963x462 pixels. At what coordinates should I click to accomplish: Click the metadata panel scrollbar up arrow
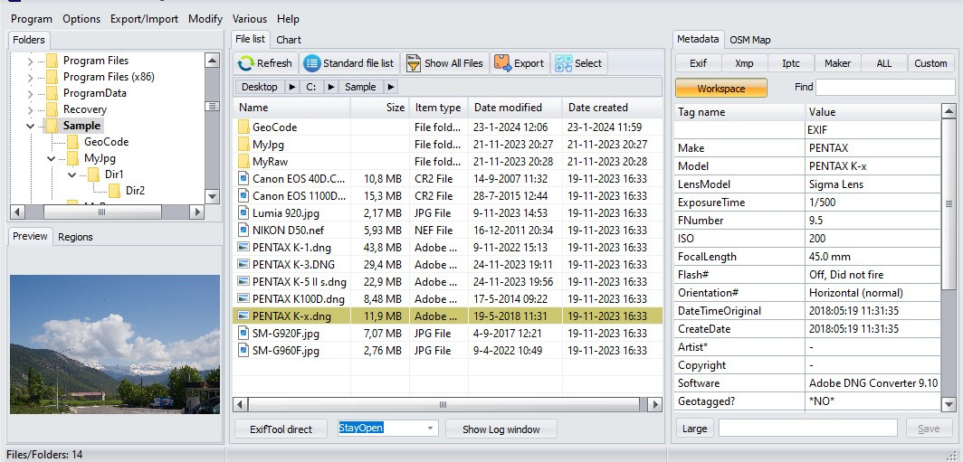click(x=949, y=111)
